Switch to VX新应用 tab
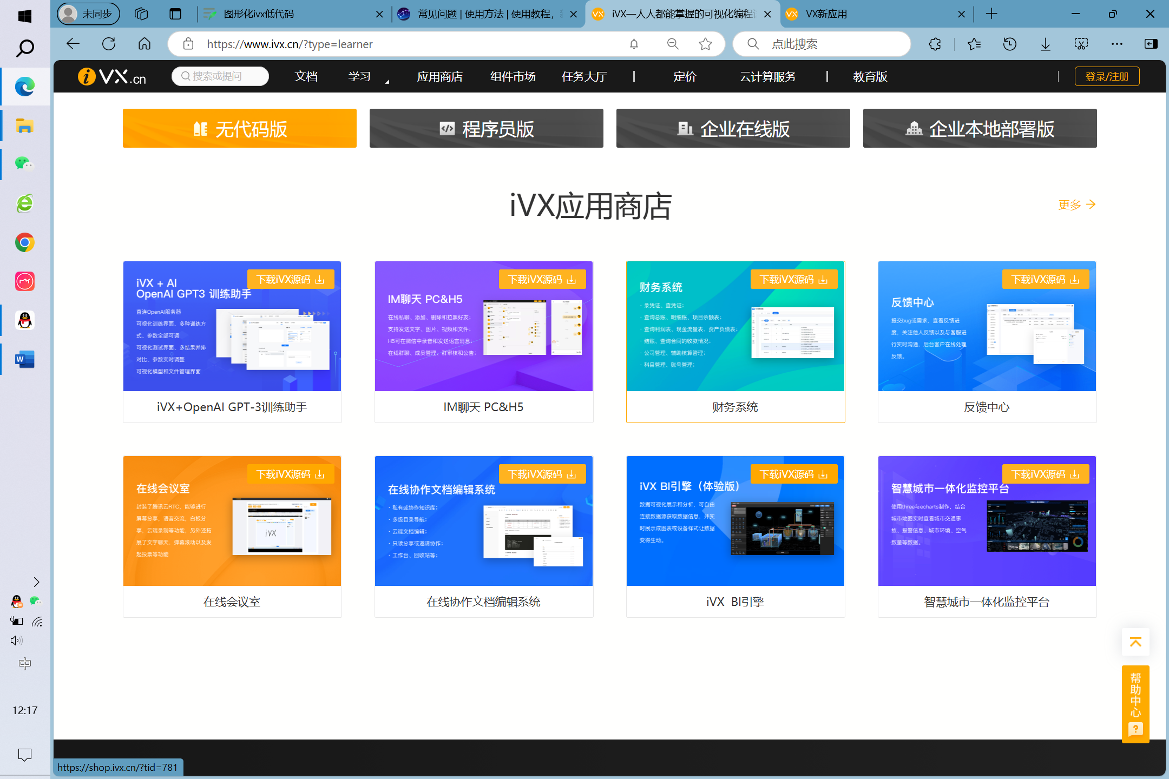The height and width of the screenshot is (779, 1169). point(826,14)
